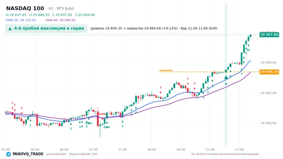Click the 21:00 label on the time axis
Viewport: 283px width, 159px height.
coord(93,149)
